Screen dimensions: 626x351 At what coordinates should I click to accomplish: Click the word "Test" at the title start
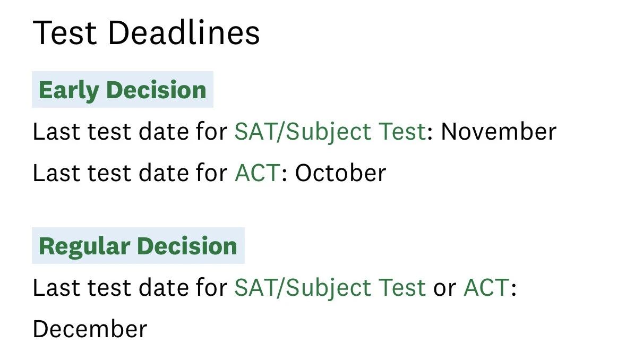(x=65, y=32)
